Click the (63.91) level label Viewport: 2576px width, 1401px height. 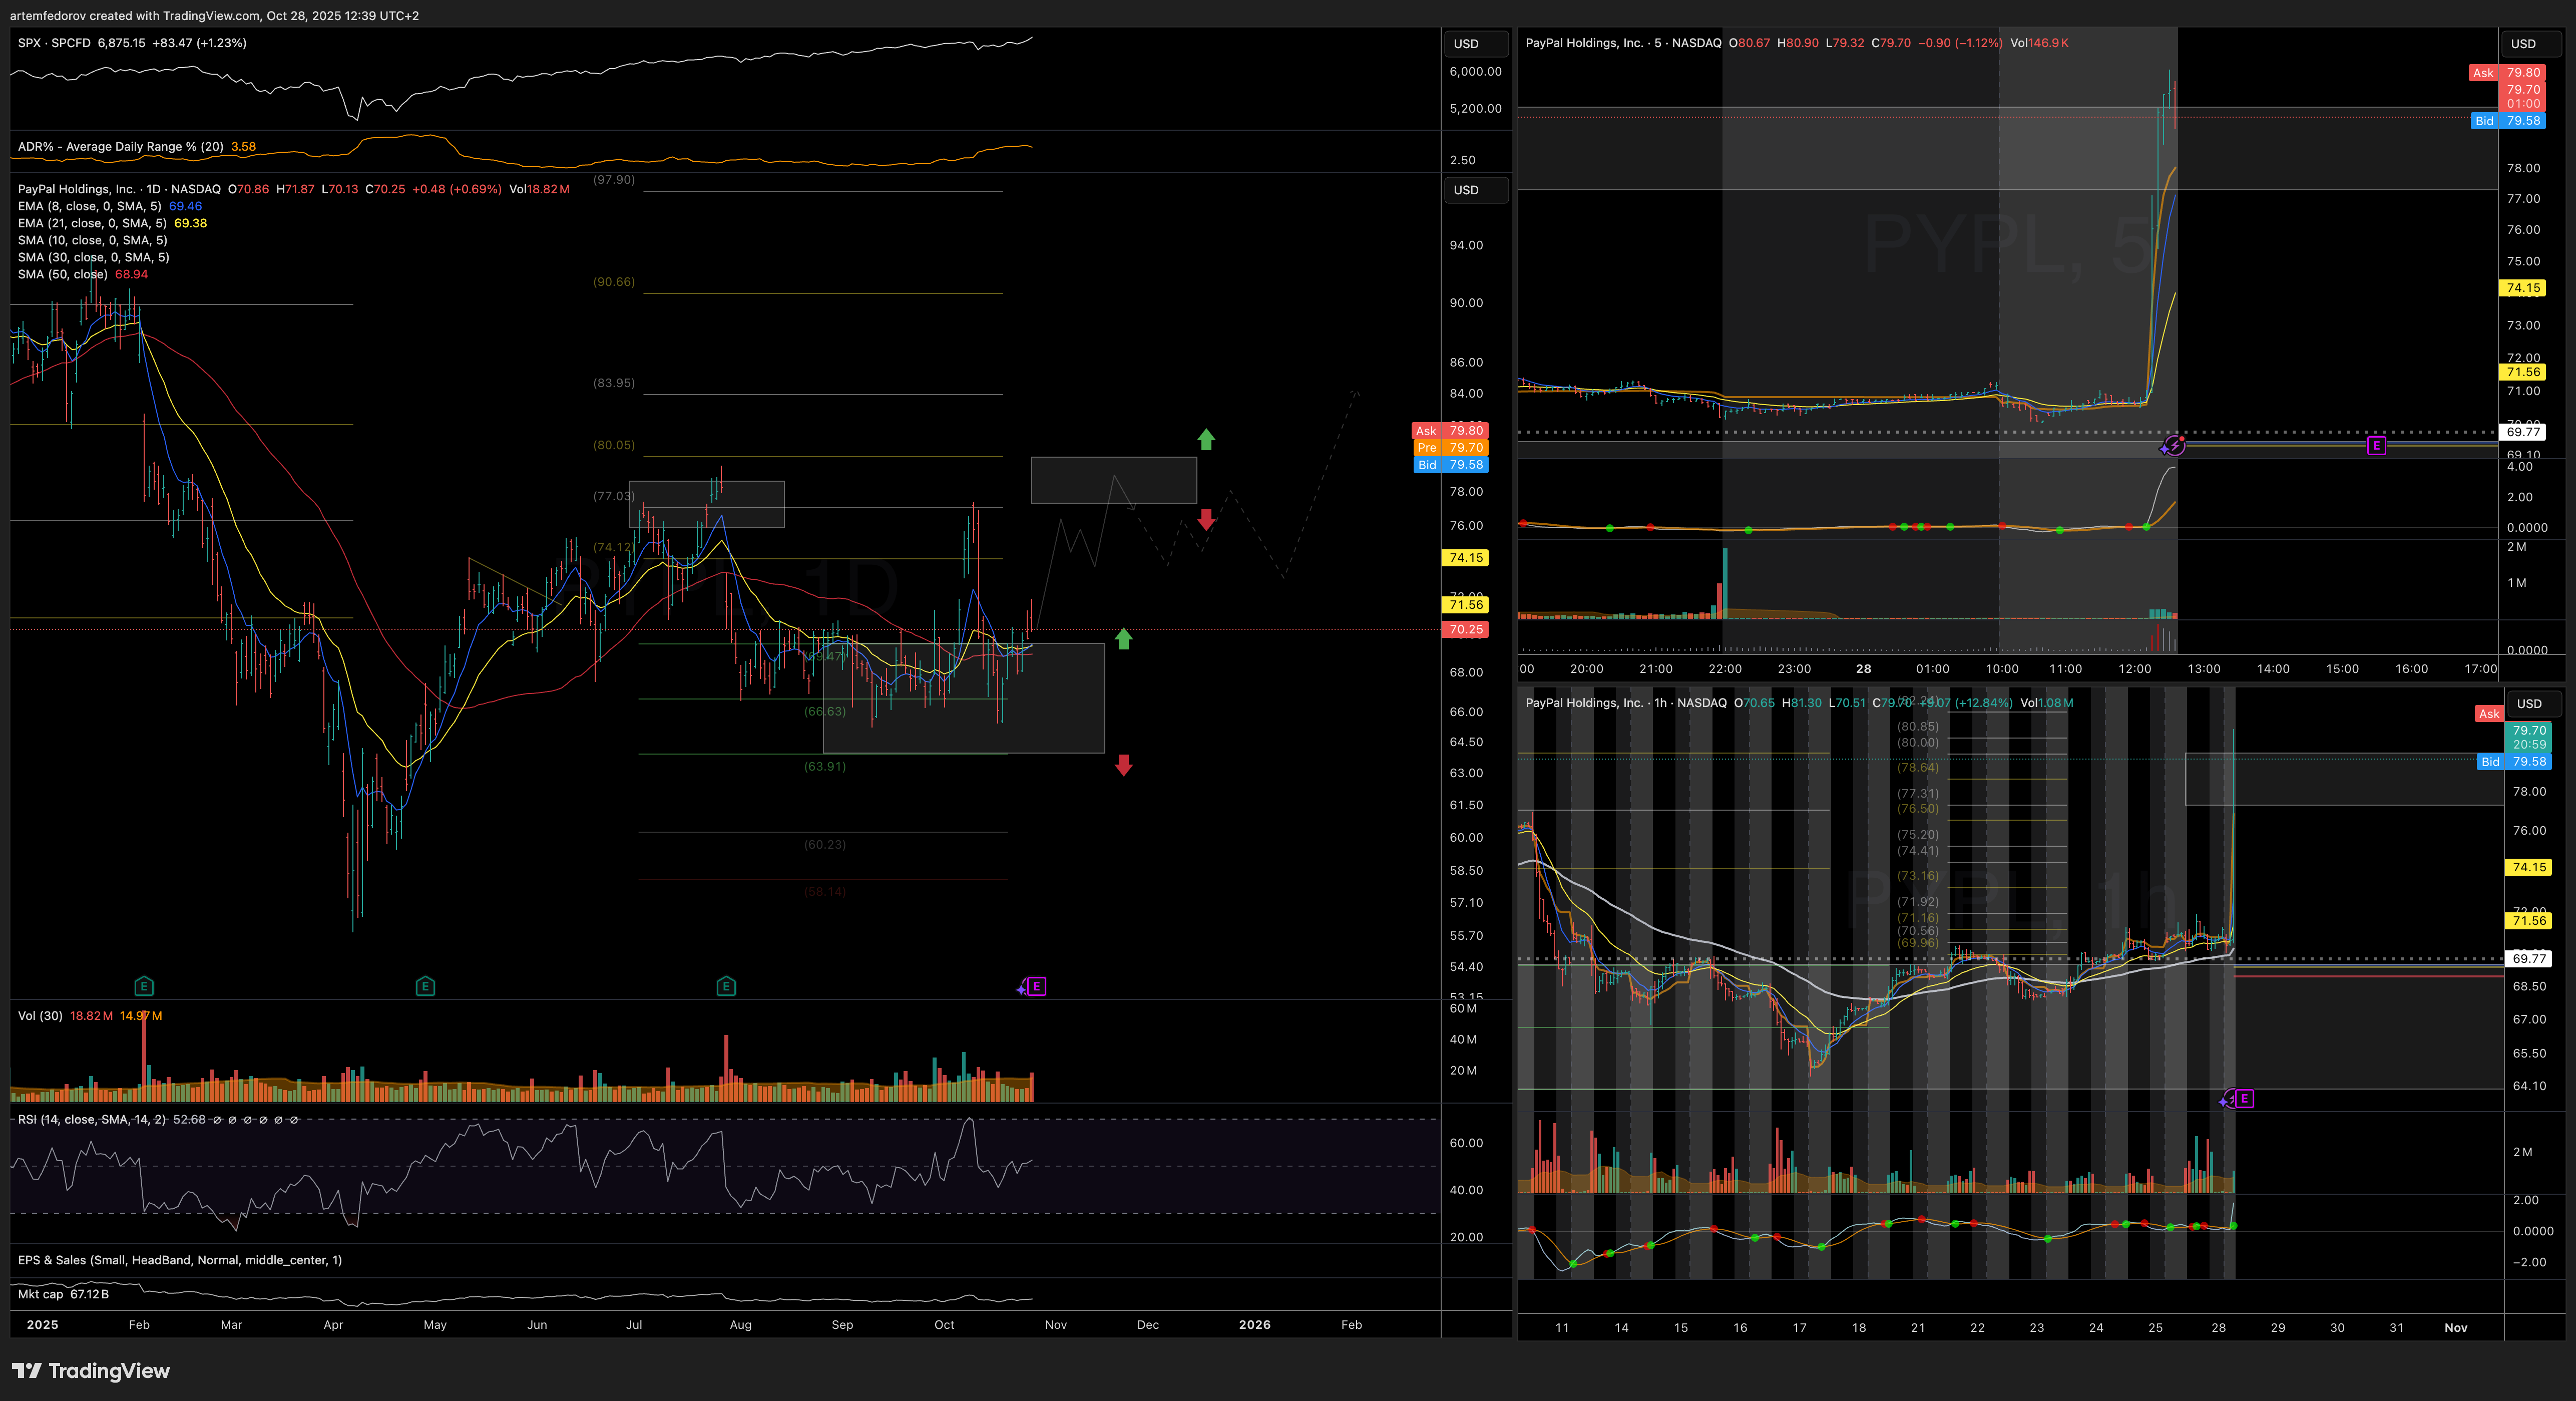[x=825, y=766]
